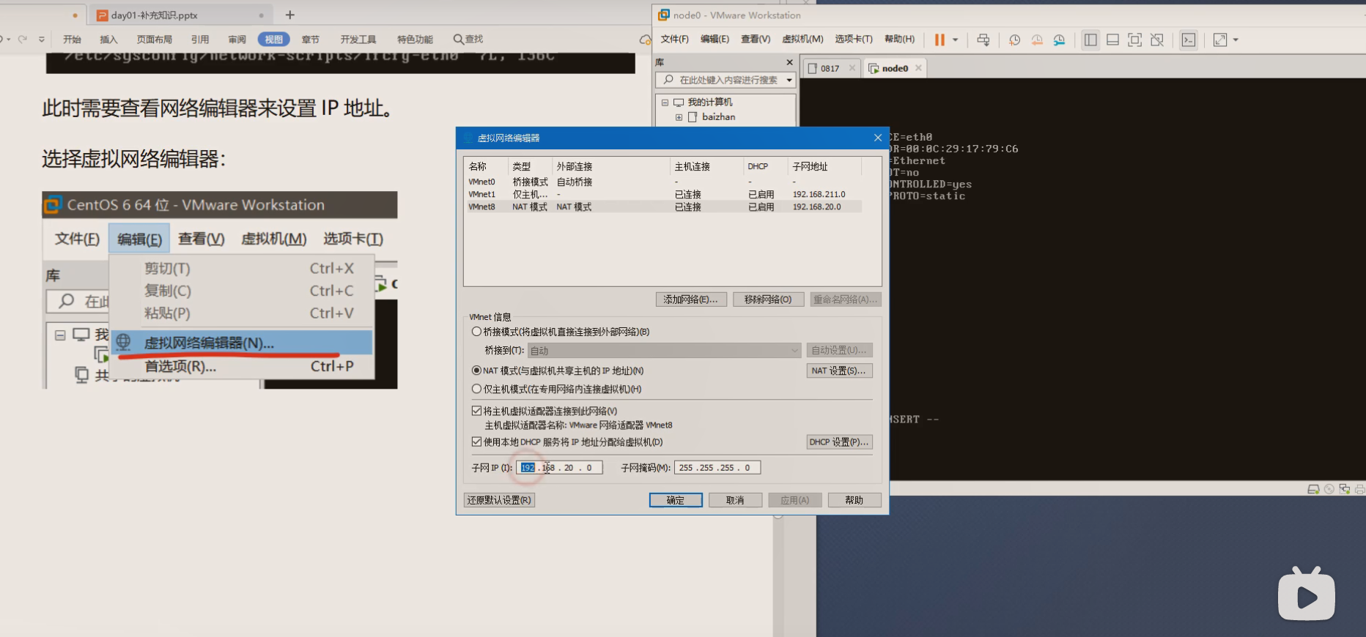Click the hard disk device icon in VM status bar
Image resolution: width=1366 pixels, height=637 pixels.
point(1313,489)
